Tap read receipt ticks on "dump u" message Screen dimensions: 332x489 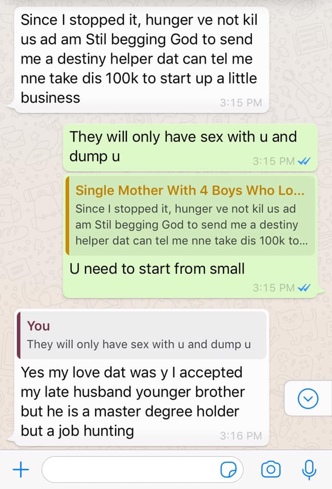pos(304,161)
